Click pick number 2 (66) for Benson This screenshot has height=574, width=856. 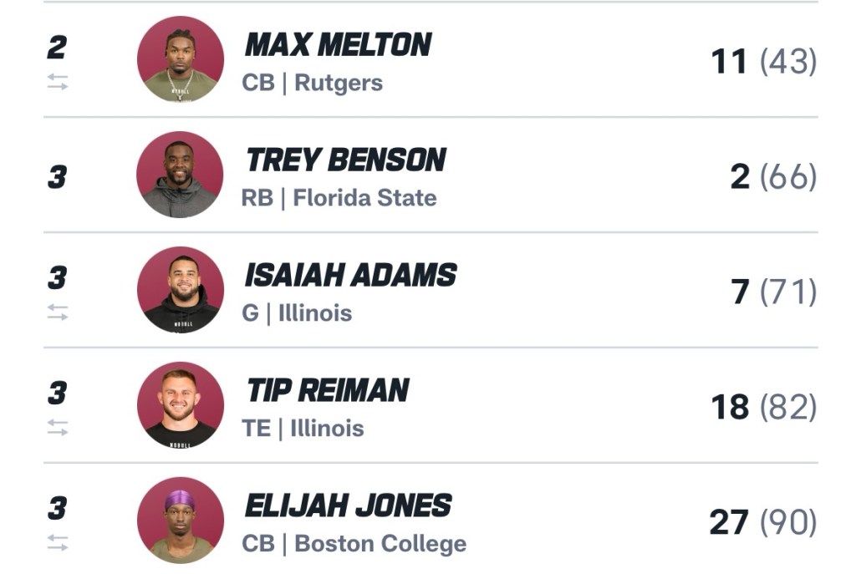click(x=772, y=177)
